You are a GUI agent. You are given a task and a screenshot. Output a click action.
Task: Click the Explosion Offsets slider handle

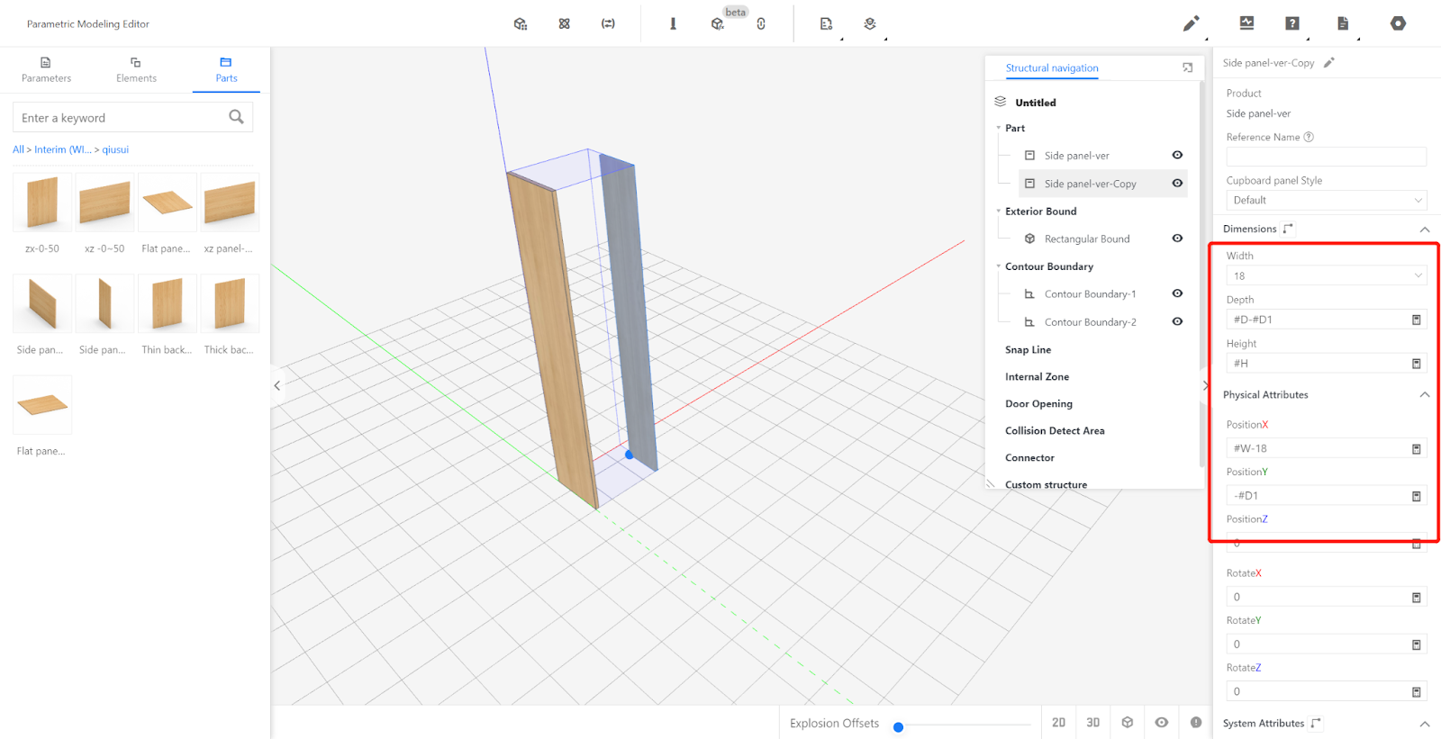[x=898, y=727]
